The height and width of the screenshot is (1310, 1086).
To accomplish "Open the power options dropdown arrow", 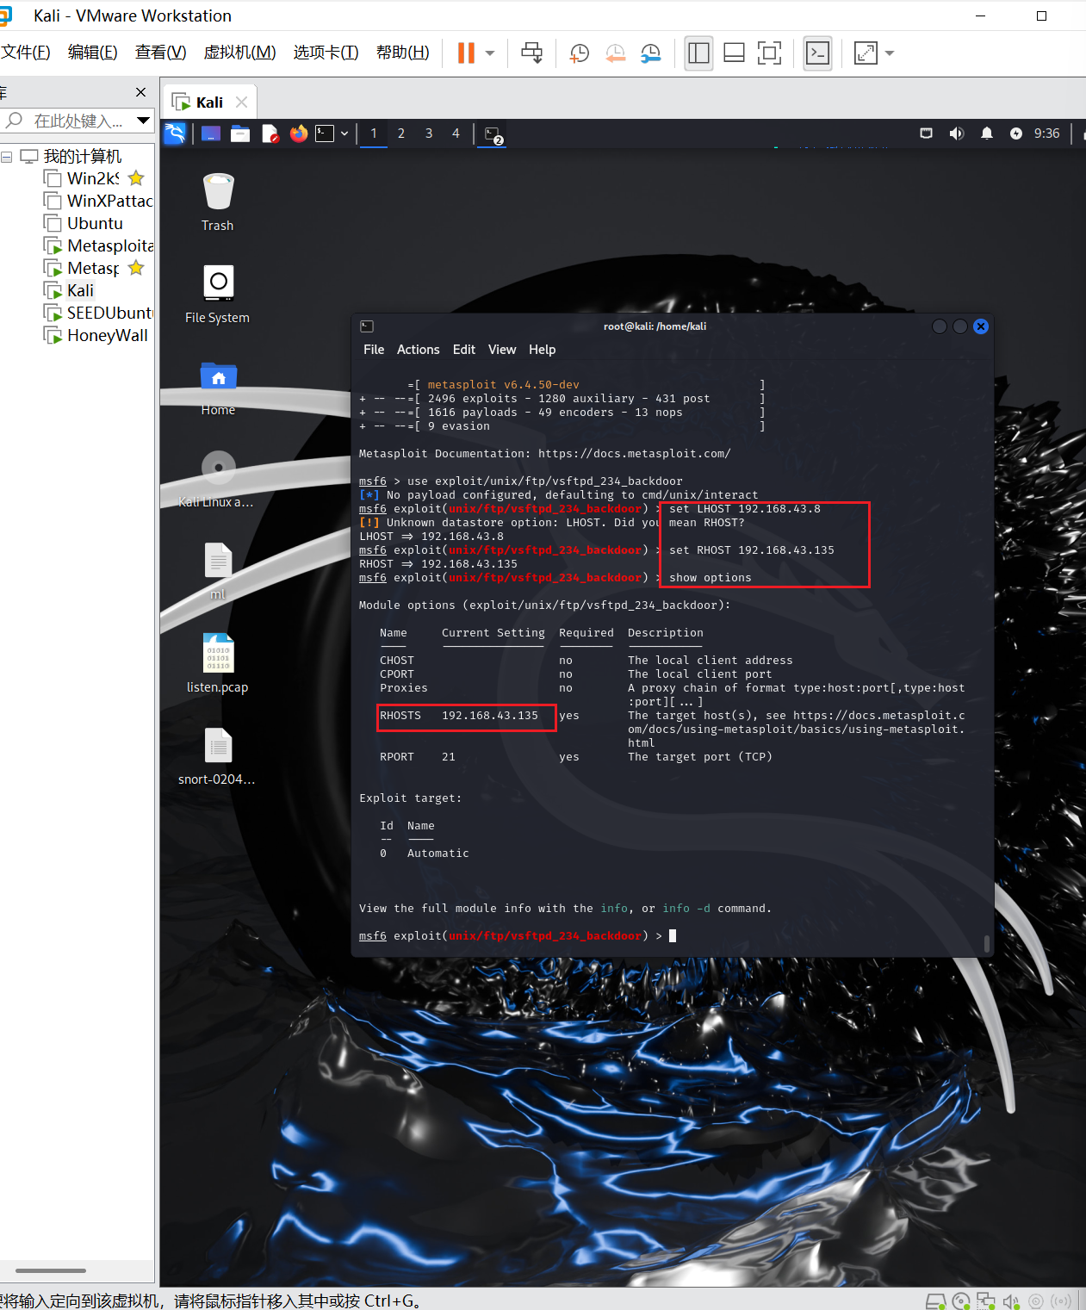I will point(490,53).
